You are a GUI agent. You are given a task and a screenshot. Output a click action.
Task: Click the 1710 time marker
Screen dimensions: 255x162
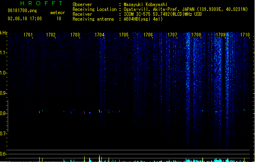[x=245, y=35]
